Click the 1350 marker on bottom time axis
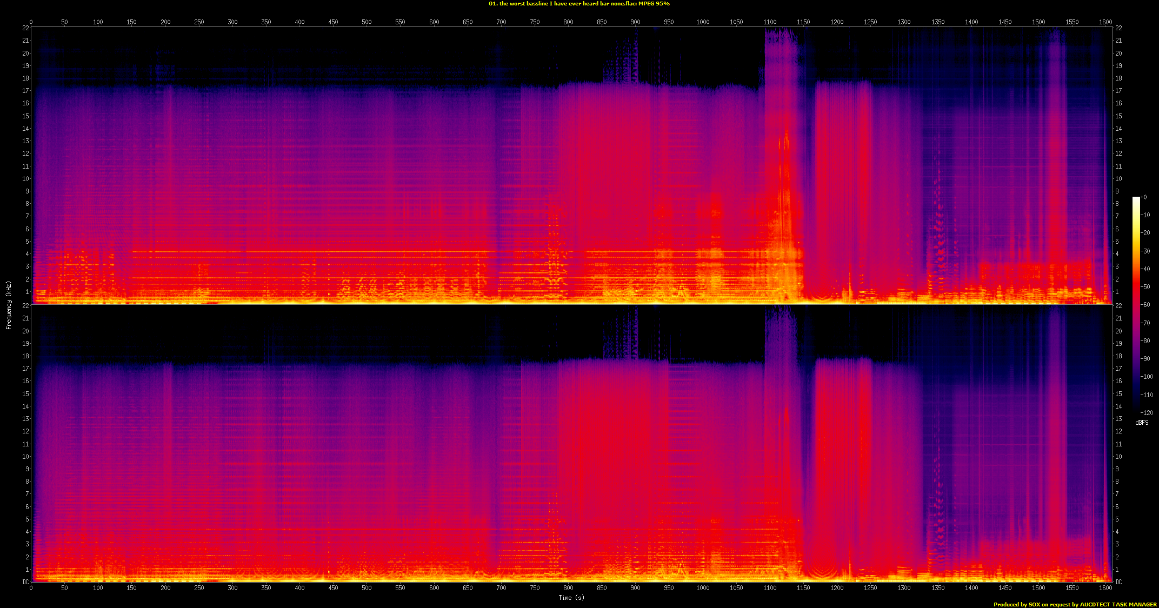Image resolution: width=1159 pixels, height=608 pixels. tap(938, 587)
